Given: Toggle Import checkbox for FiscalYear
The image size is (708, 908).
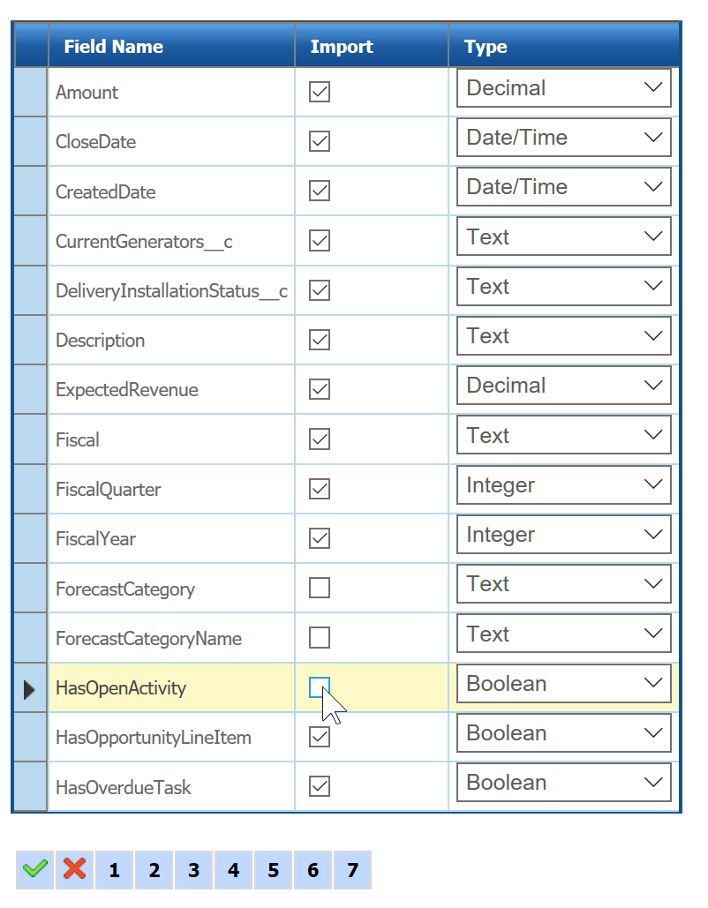Looking at the screenshot, I should point(320,538).
